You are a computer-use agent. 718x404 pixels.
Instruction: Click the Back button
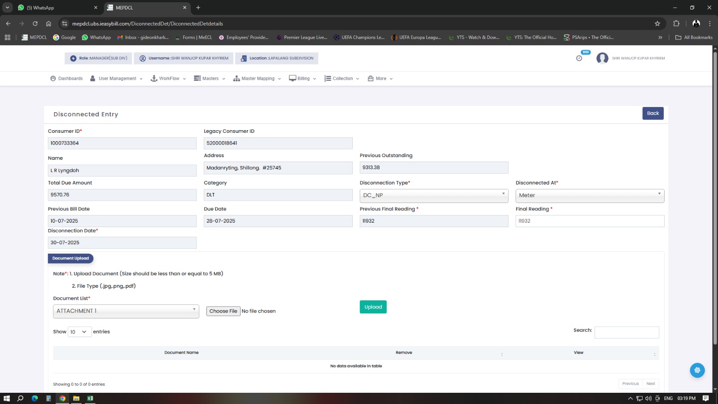(652, 114)
